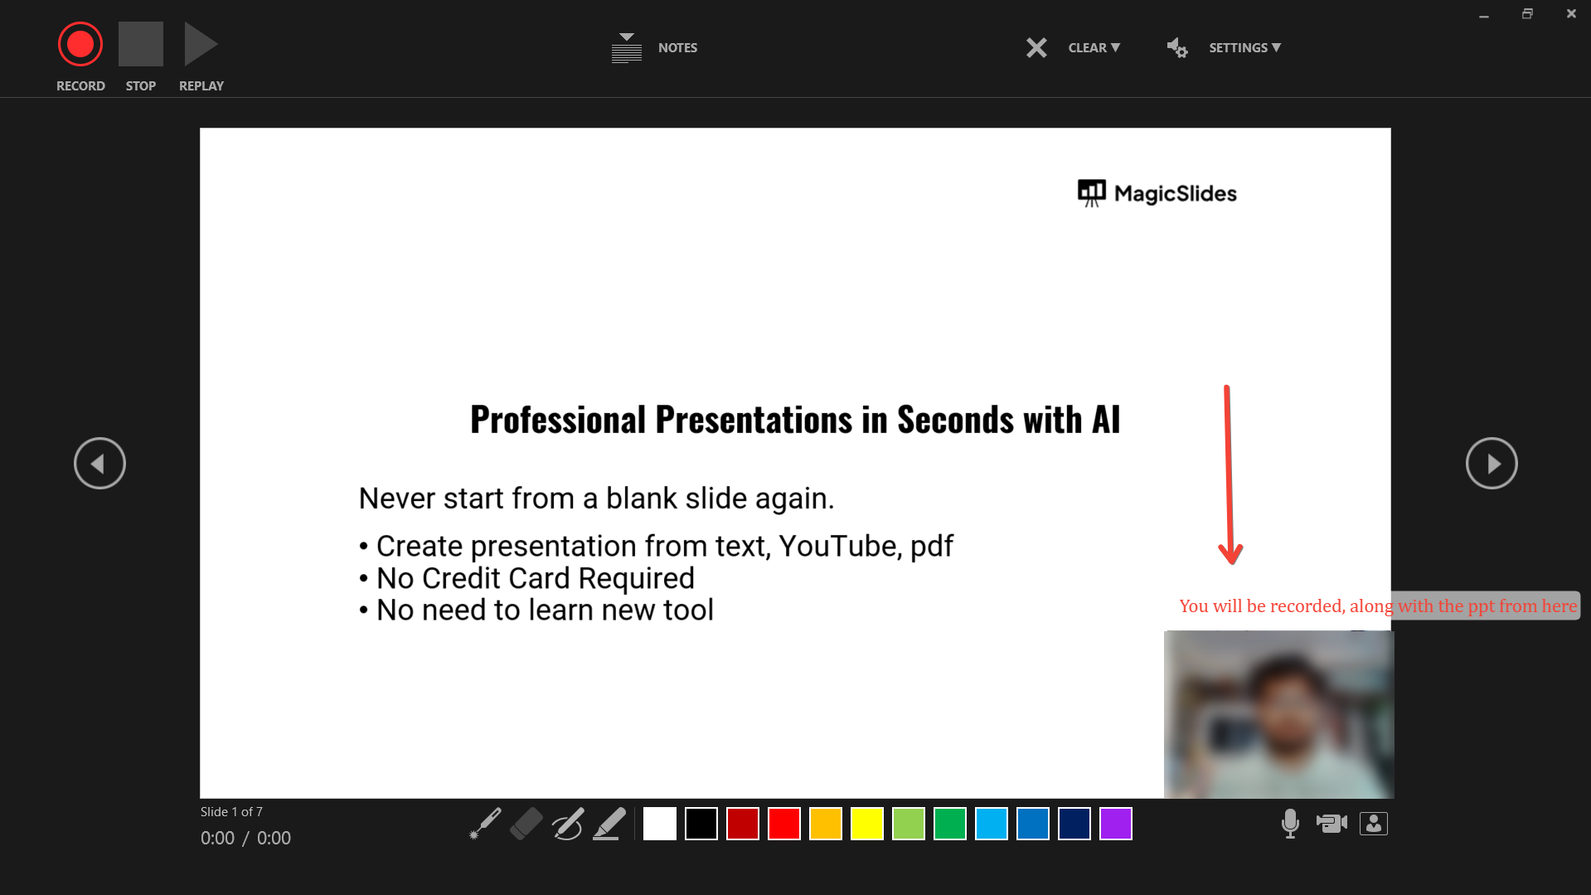Expand the CLEAR dropdown menu

[1094, 48]
